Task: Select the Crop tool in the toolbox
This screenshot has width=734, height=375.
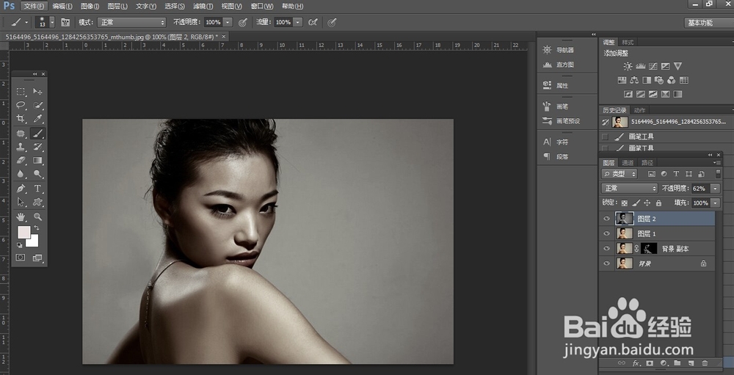Action: point(21,119)
